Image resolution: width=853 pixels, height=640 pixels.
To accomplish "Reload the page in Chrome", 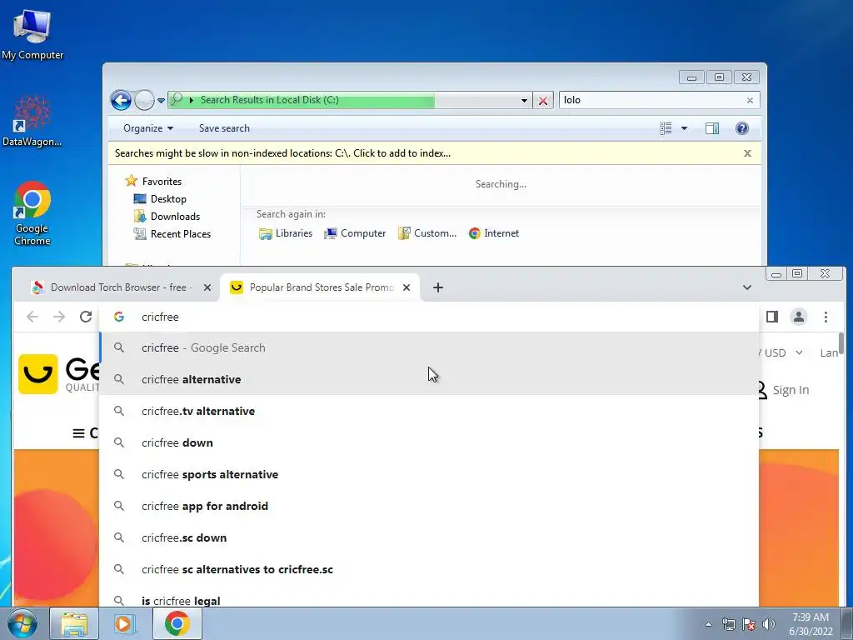I will (86, 317).
